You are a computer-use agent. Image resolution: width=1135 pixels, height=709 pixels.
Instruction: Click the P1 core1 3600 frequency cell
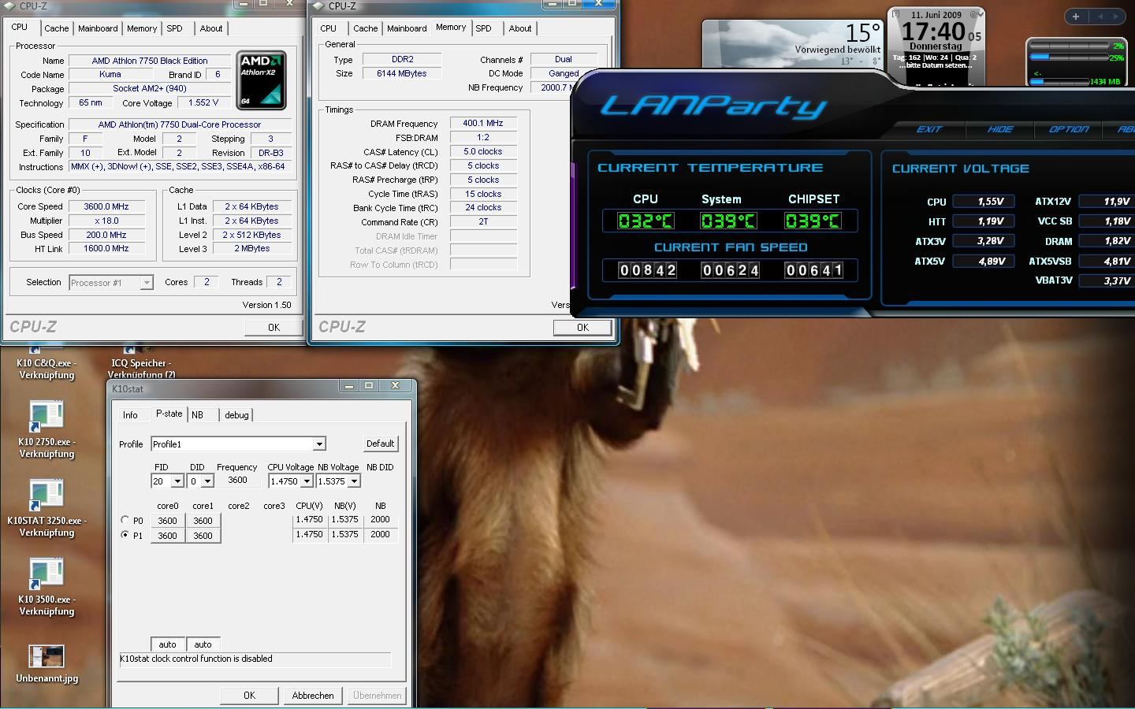pyautogui.click(x=203, y=536)
